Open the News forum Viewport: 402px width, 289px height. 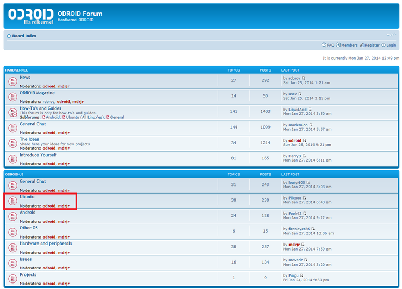25,78
